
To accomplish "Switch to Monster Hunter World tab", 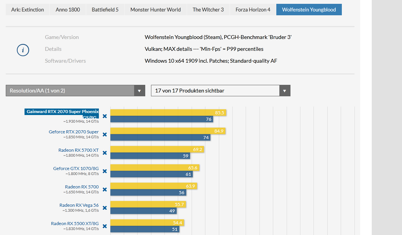I will [x=155, y=10].
